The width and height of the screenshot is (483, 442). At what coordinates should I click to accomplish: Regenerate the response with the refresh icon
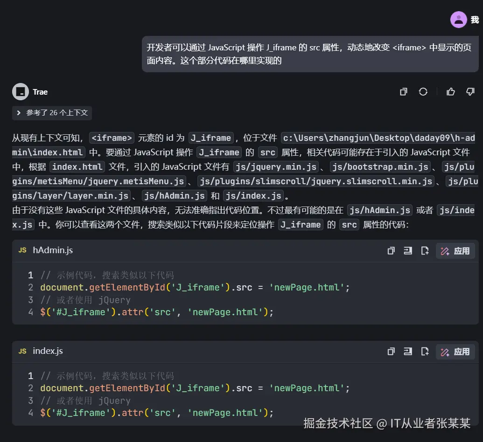pos(423,92)
